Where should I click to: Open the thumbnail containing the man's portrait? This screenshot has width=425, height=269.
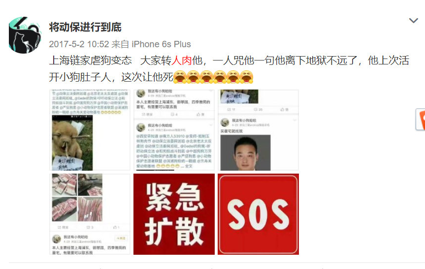click(259, 130)
